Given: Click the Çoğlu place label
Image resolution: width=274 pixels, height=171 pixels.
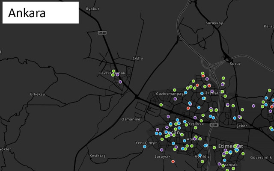Looking at the screenshot, I should (138, 58).
